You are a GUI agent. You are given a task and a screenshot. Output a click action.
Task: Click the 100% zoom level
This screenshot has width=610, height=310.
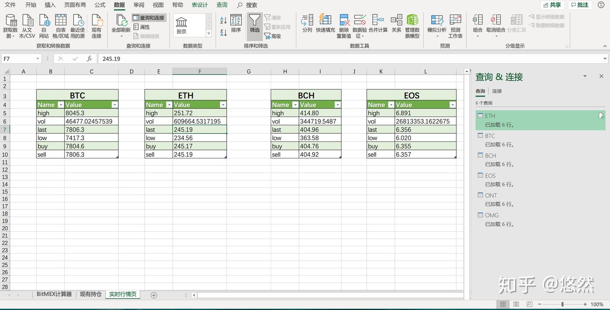597,304
